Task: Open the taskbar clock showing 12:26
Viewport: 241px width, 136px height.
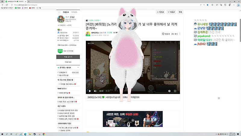Action: tap(232, 134)
